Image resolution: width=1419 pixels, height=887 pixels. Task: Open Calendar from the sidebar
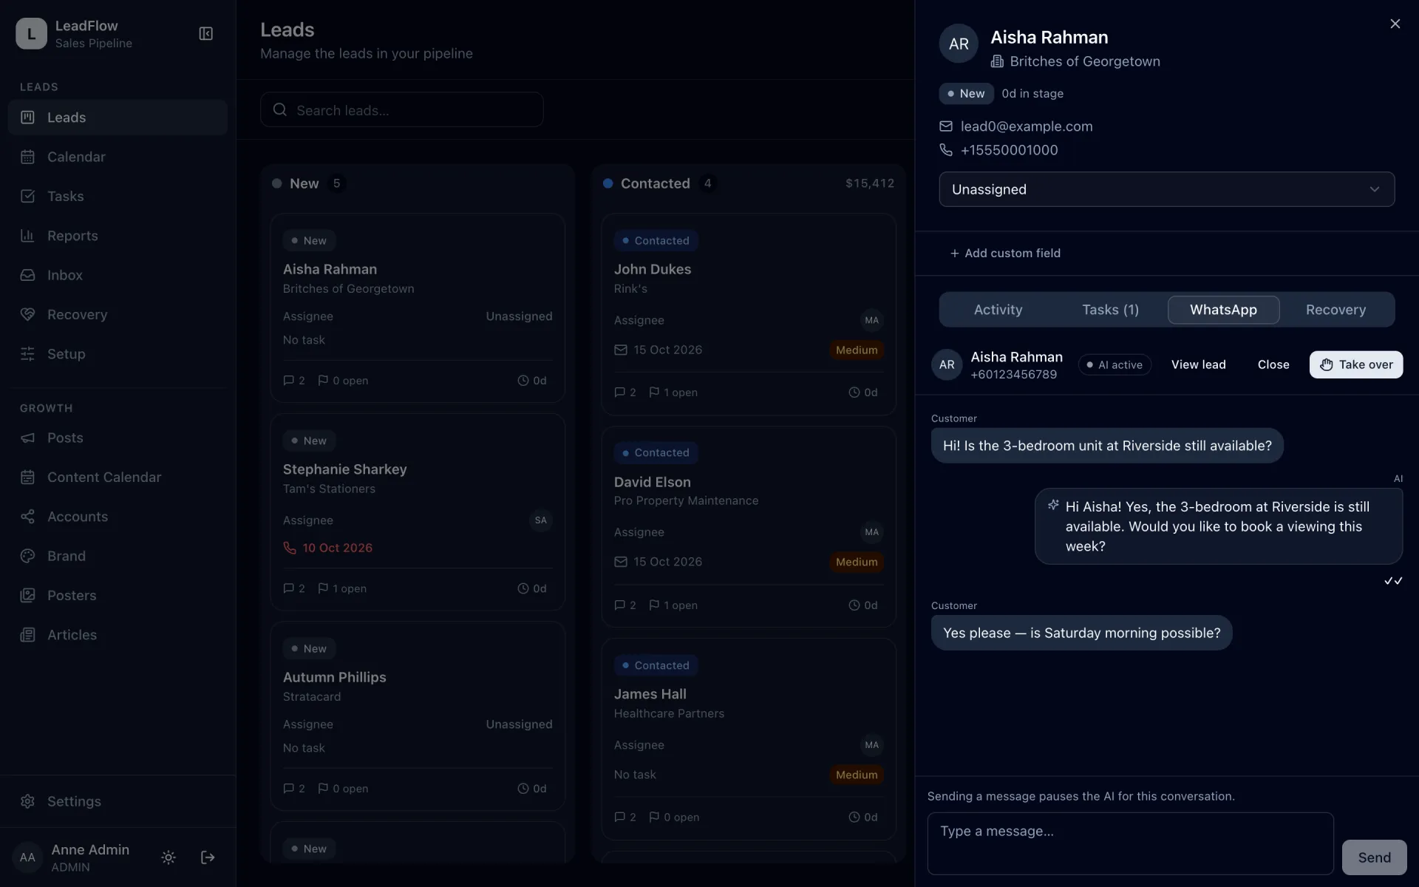click(118, 157)
